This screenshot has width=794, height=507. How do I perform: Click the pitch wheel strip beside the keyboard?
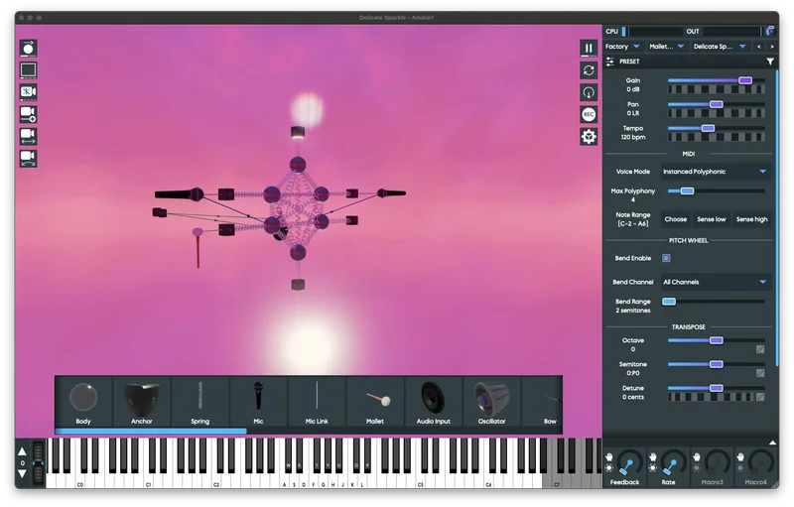(x=38, y=462)
